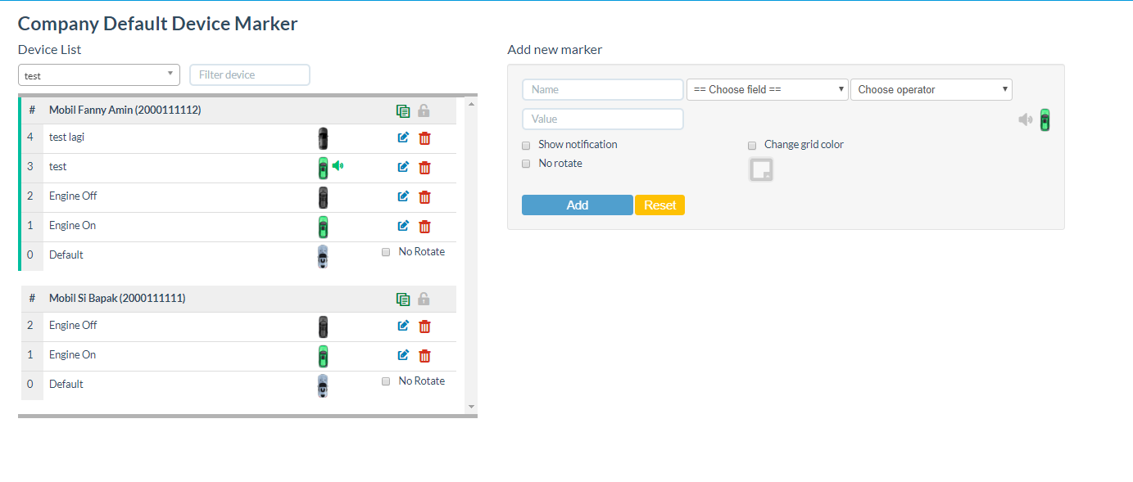Open the grid color picker swatch

(x=761, y=169)
